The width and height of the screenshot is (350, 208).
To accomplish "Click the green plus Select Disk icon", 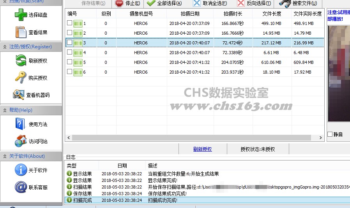I will point(21,15).
